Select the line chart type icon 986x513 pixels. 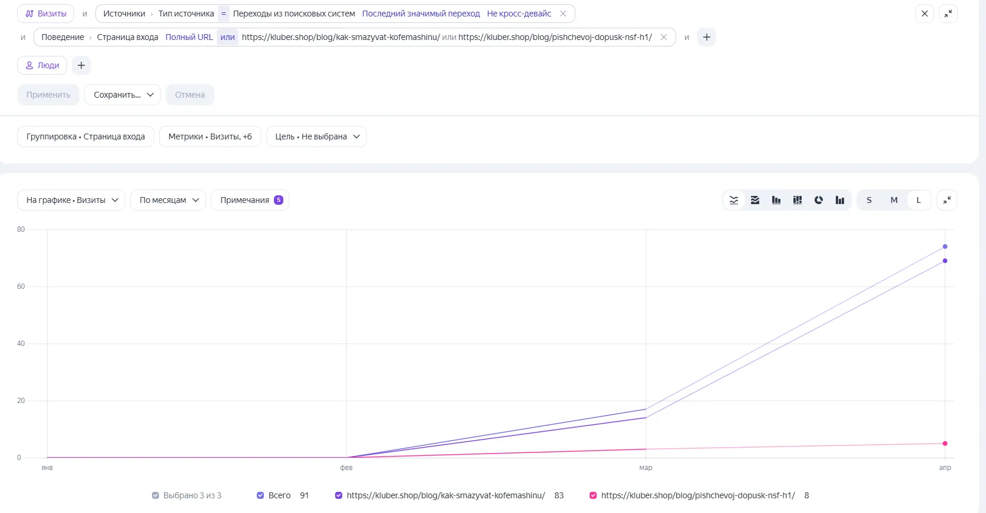[x=734, y=200]
